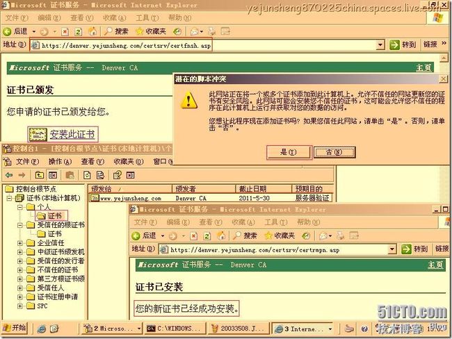Toggle the console tree pane in the MMC toolbar
This screenshot has height=339, width=452.
tap(53, 175)
